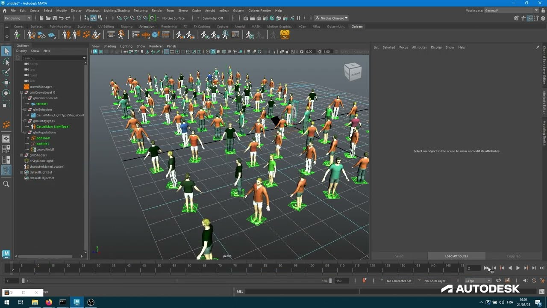
Task: Switch to four-view layout icon
Action: point(6,149)
